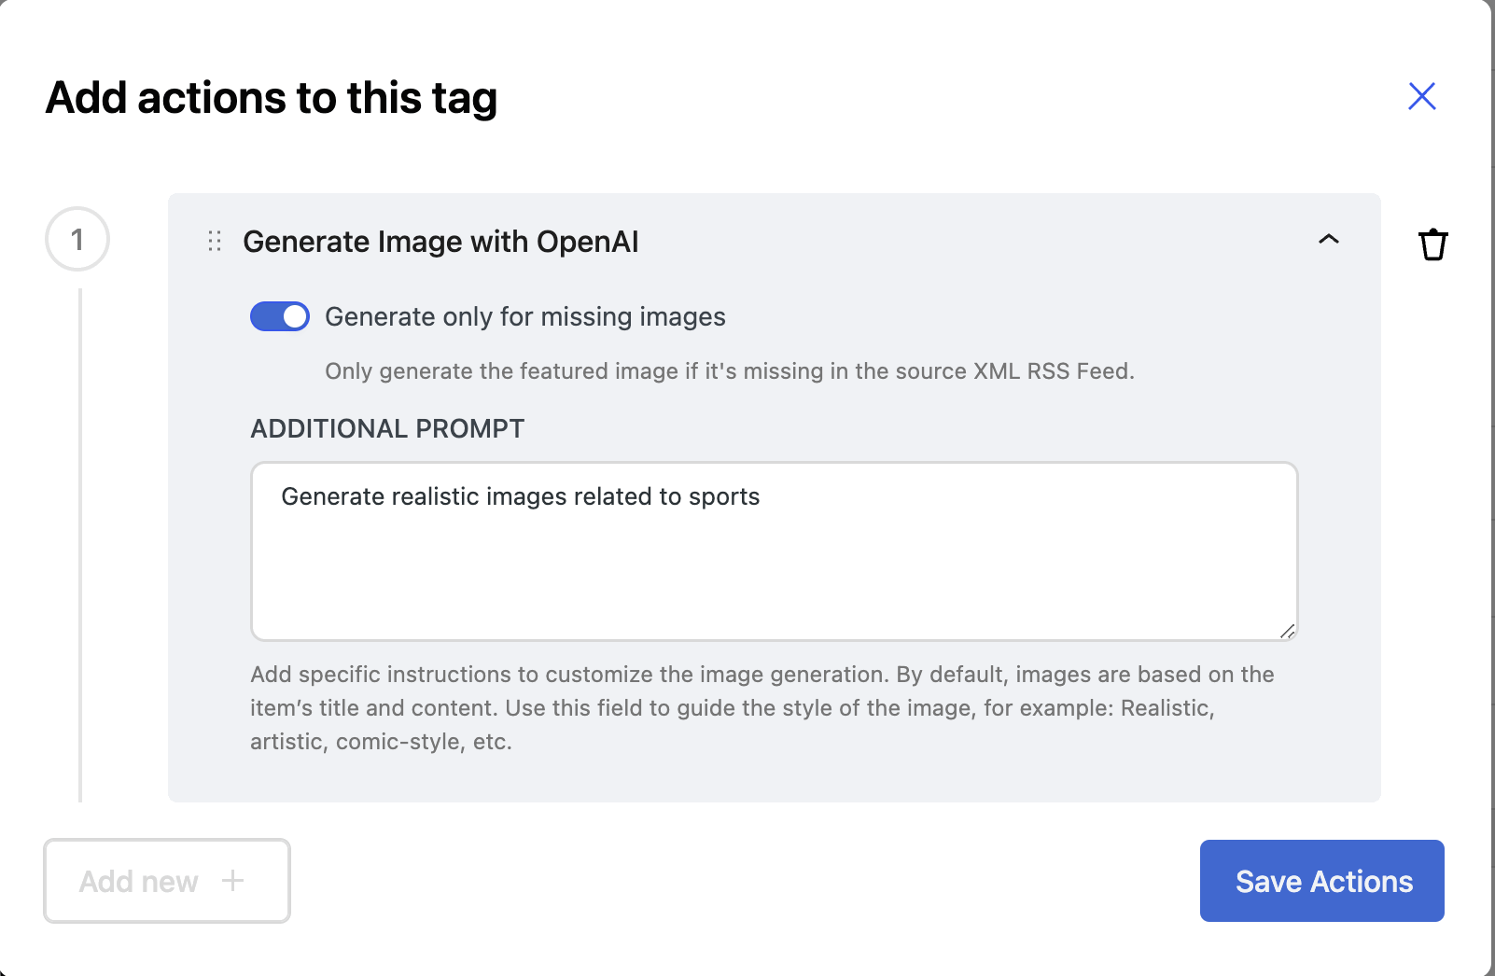This screenshot has height=976, width=1495.
Task: Save the actions for this tag
Action: [1321, 881]
